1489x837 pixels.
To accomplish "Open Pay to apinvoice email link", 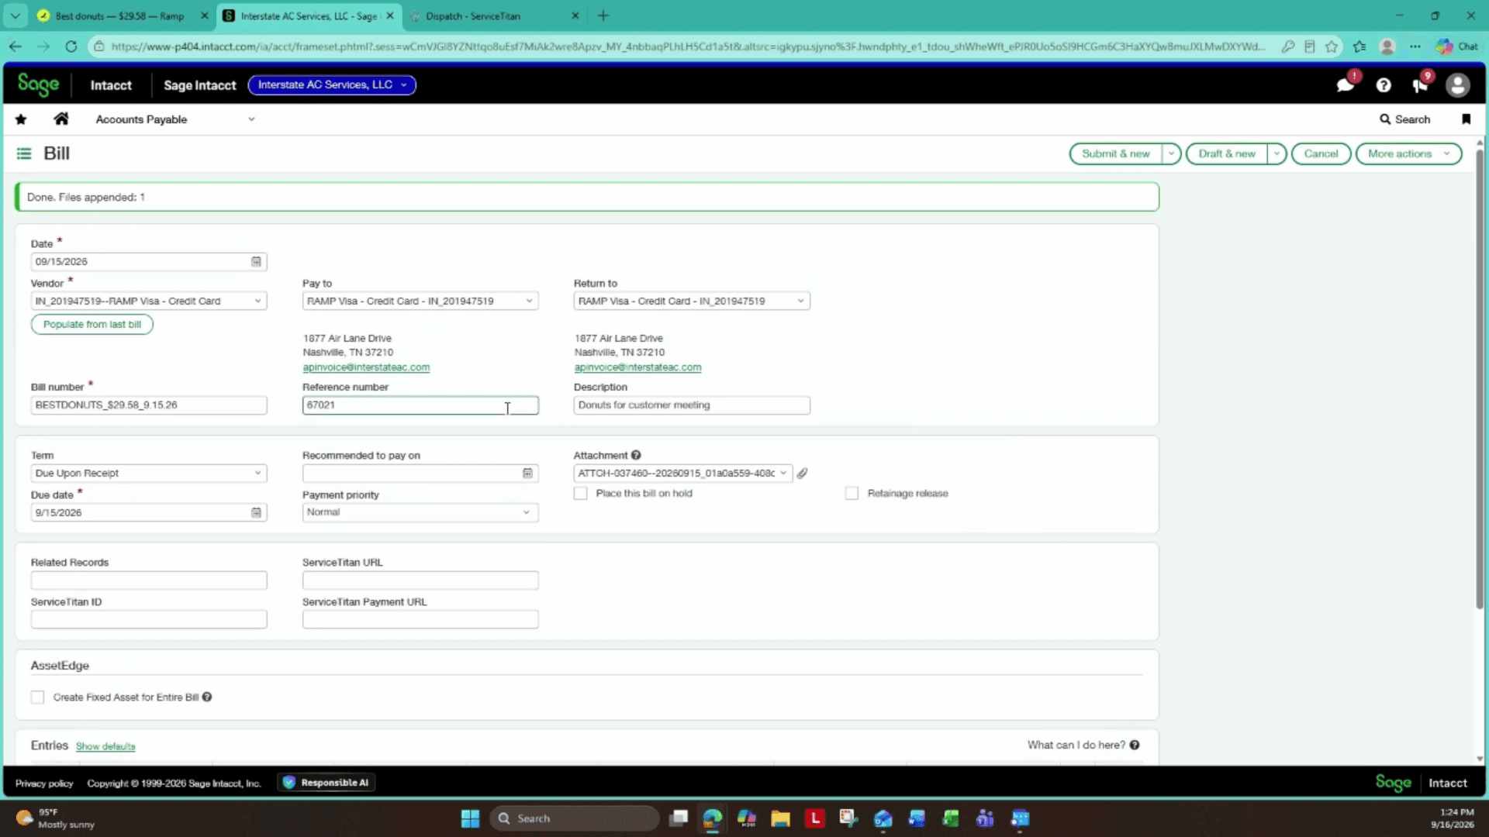I will pyautogui.click(x=366, y=367).
